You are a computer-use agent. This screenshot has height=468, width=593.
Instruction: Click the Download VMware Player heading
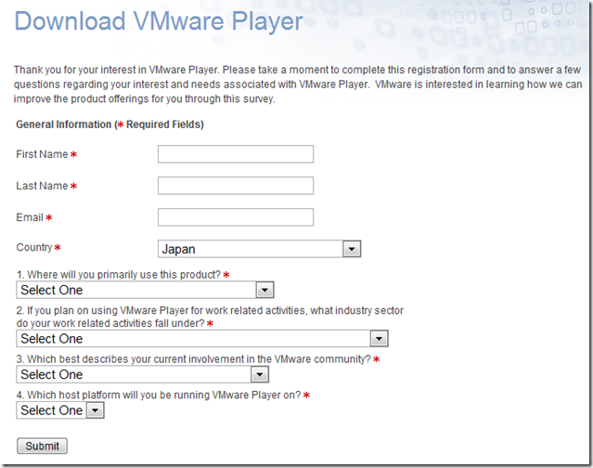coord(159,20)
